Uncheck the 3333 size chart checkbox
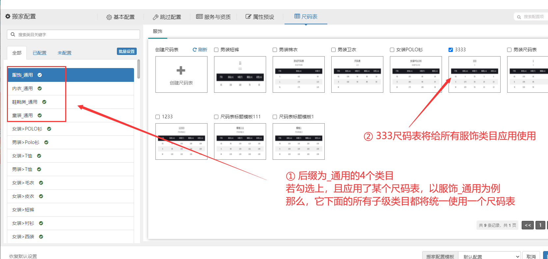 (x=451, y=50)
